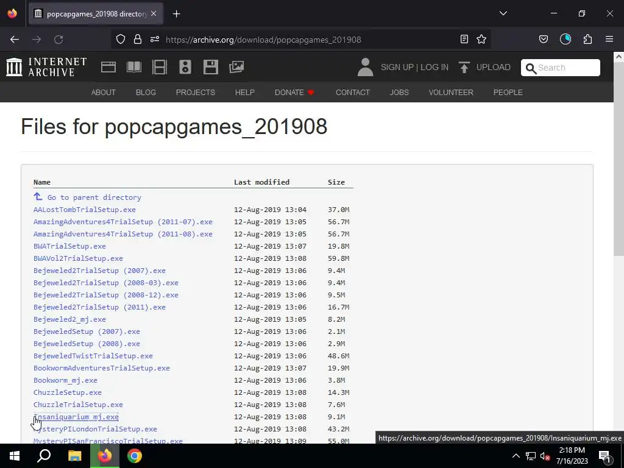624x468 pixels.
Task: Open the Images icon
Action: point(236,67)
